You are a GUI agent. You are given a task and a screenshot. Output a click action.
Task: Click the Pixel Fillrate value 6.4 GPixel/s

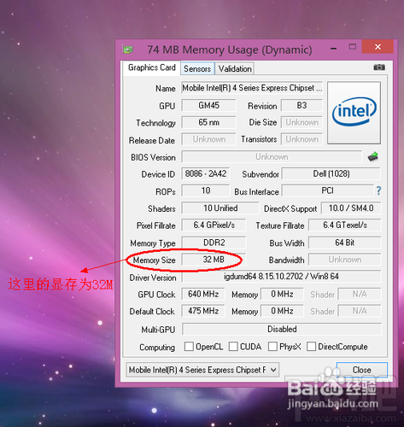click(214, 225)
